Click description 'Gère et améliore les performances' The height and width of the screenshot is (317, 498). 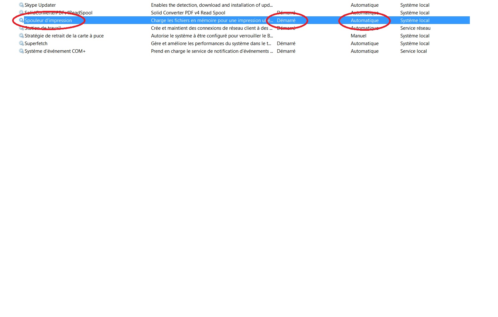[211, 44]
